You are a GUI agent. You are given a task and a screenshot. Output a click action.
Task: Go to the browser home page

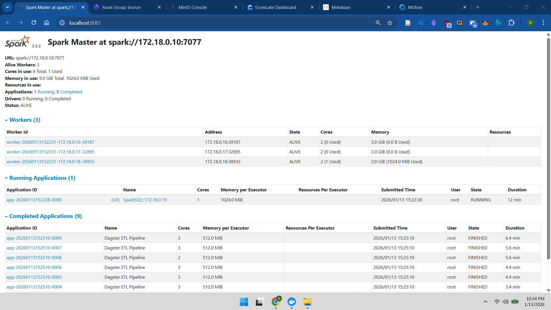tap(47, 23)
